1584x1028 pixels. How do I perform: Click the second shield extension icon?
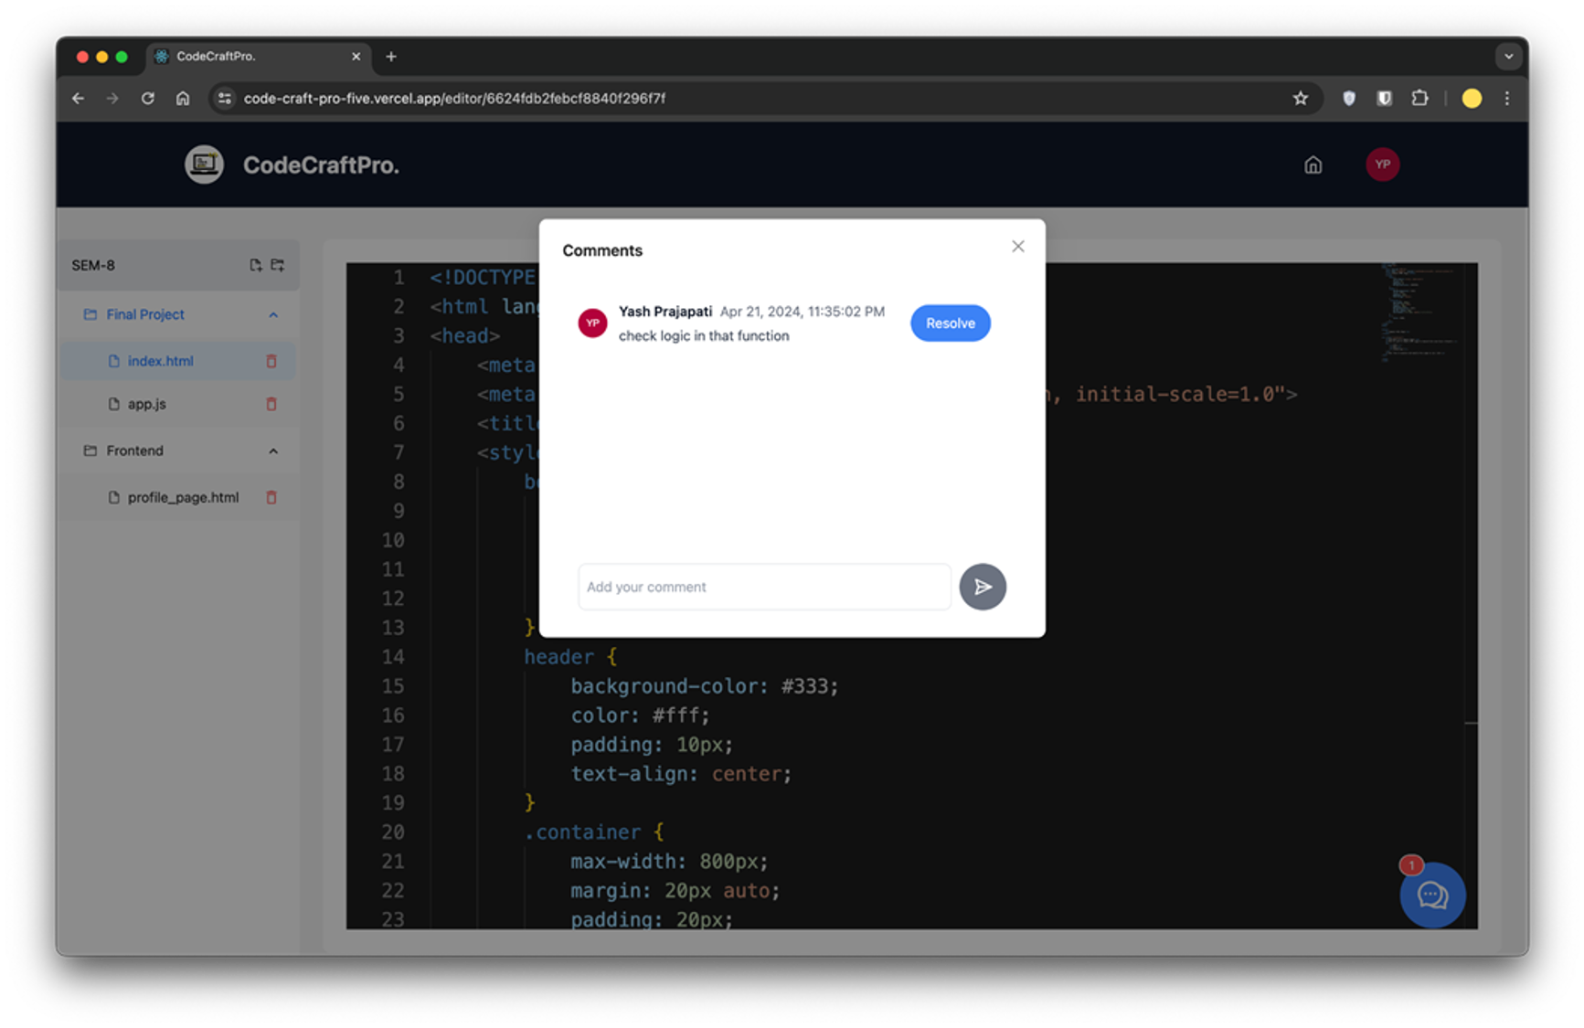click(1384, 99)
